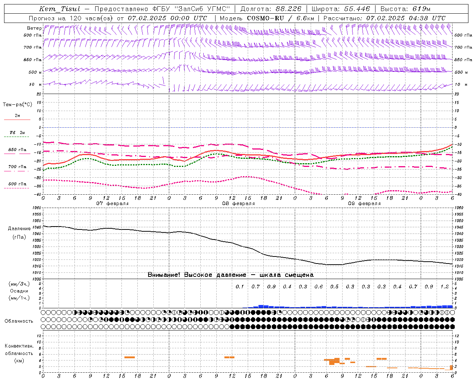This screenshot has width=474, height=379.
Task: Click the 'Давление' pressure panel label
Action: (19, 229)
